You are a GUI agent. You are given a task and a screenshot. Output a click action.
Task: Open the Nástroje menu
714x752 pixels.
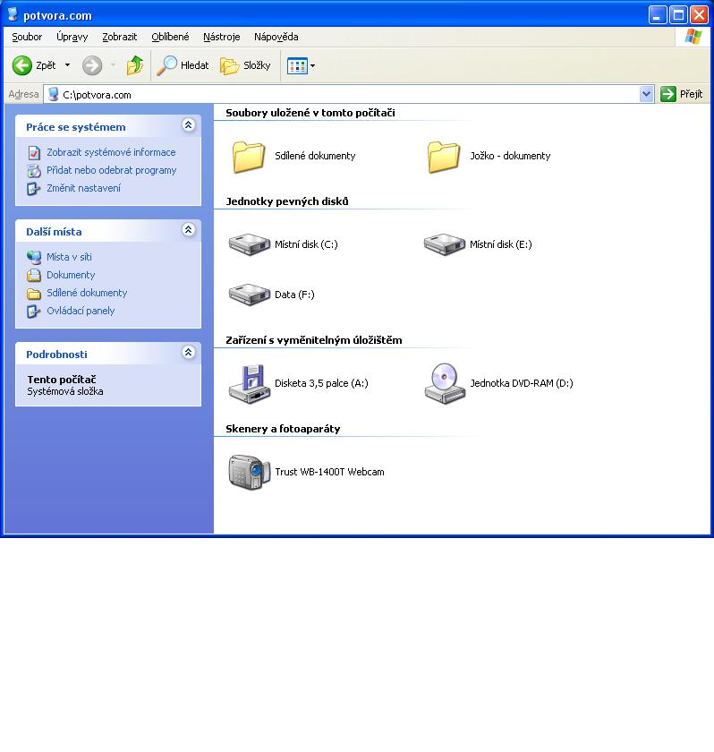(221, 37)
